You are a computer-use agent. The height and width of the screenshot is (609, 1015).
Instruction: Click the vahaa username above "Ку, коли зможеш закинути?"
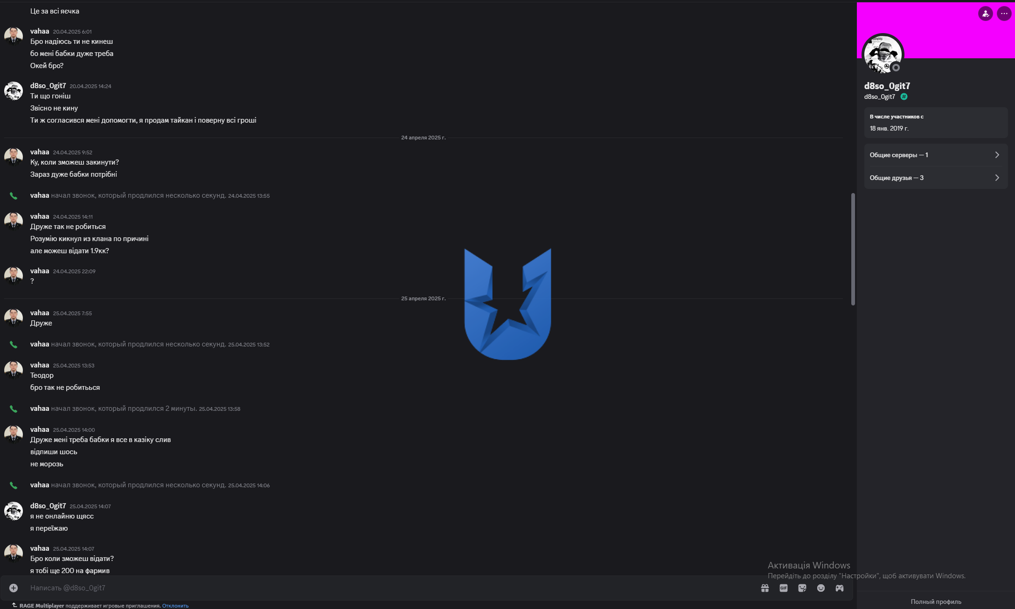click(40, 152)
